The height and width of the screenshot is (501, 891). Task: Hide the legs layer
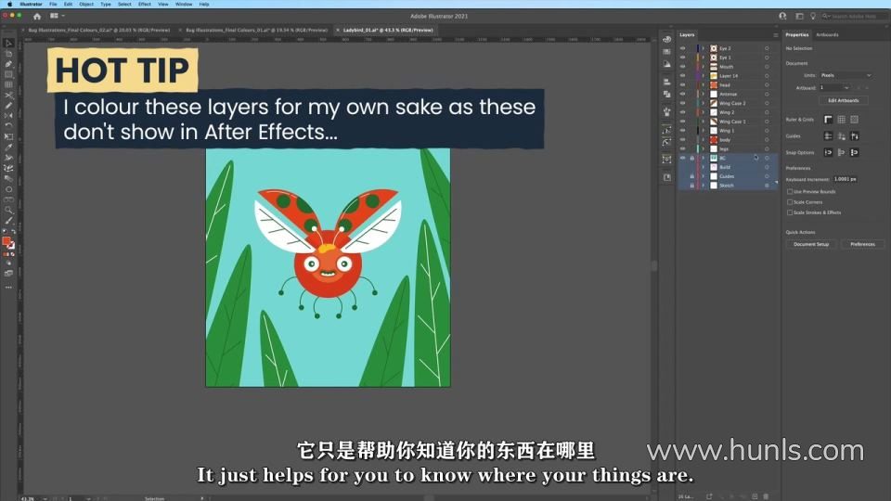(682, 148)
